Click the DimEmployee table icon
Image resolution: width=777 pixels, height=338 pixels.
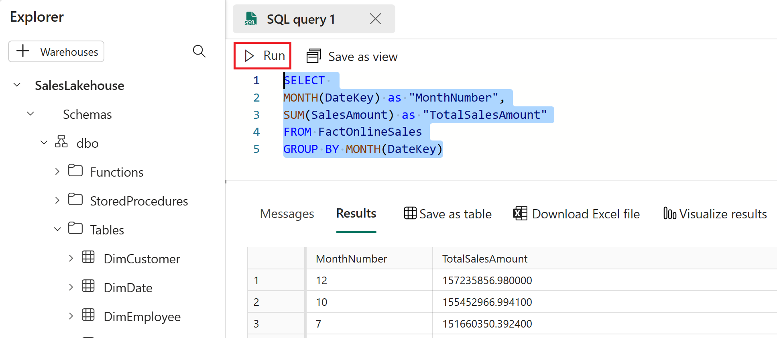pos(88,315)
